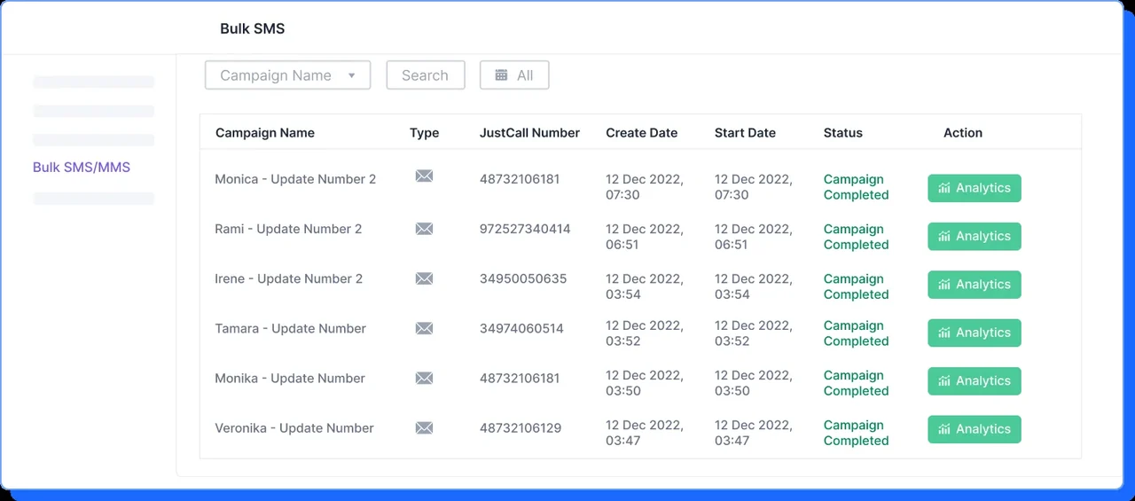This screenshot has width=1135, height=501.
Task: Click the Search field
Action: click(x=426, y=75)
